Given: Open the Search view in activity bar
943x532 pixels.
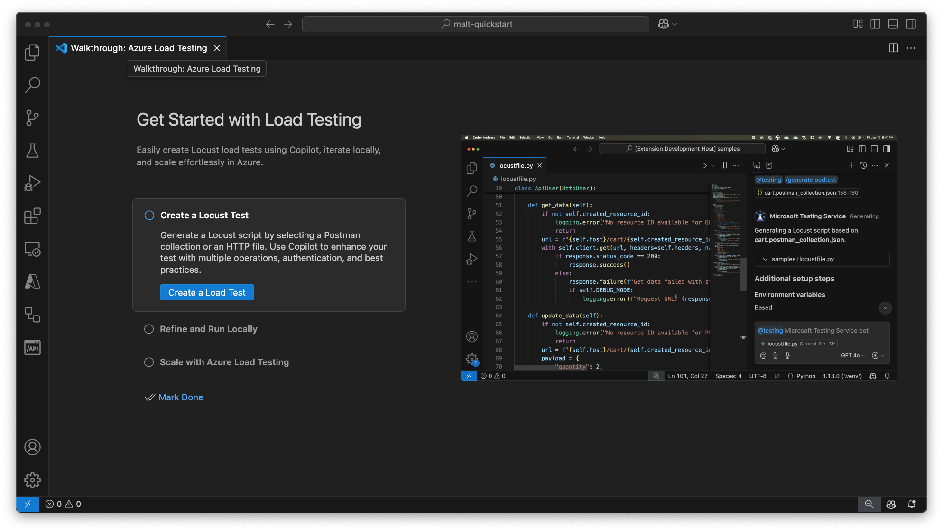Looking at the screenshot, I should click(x=32, y=85).
